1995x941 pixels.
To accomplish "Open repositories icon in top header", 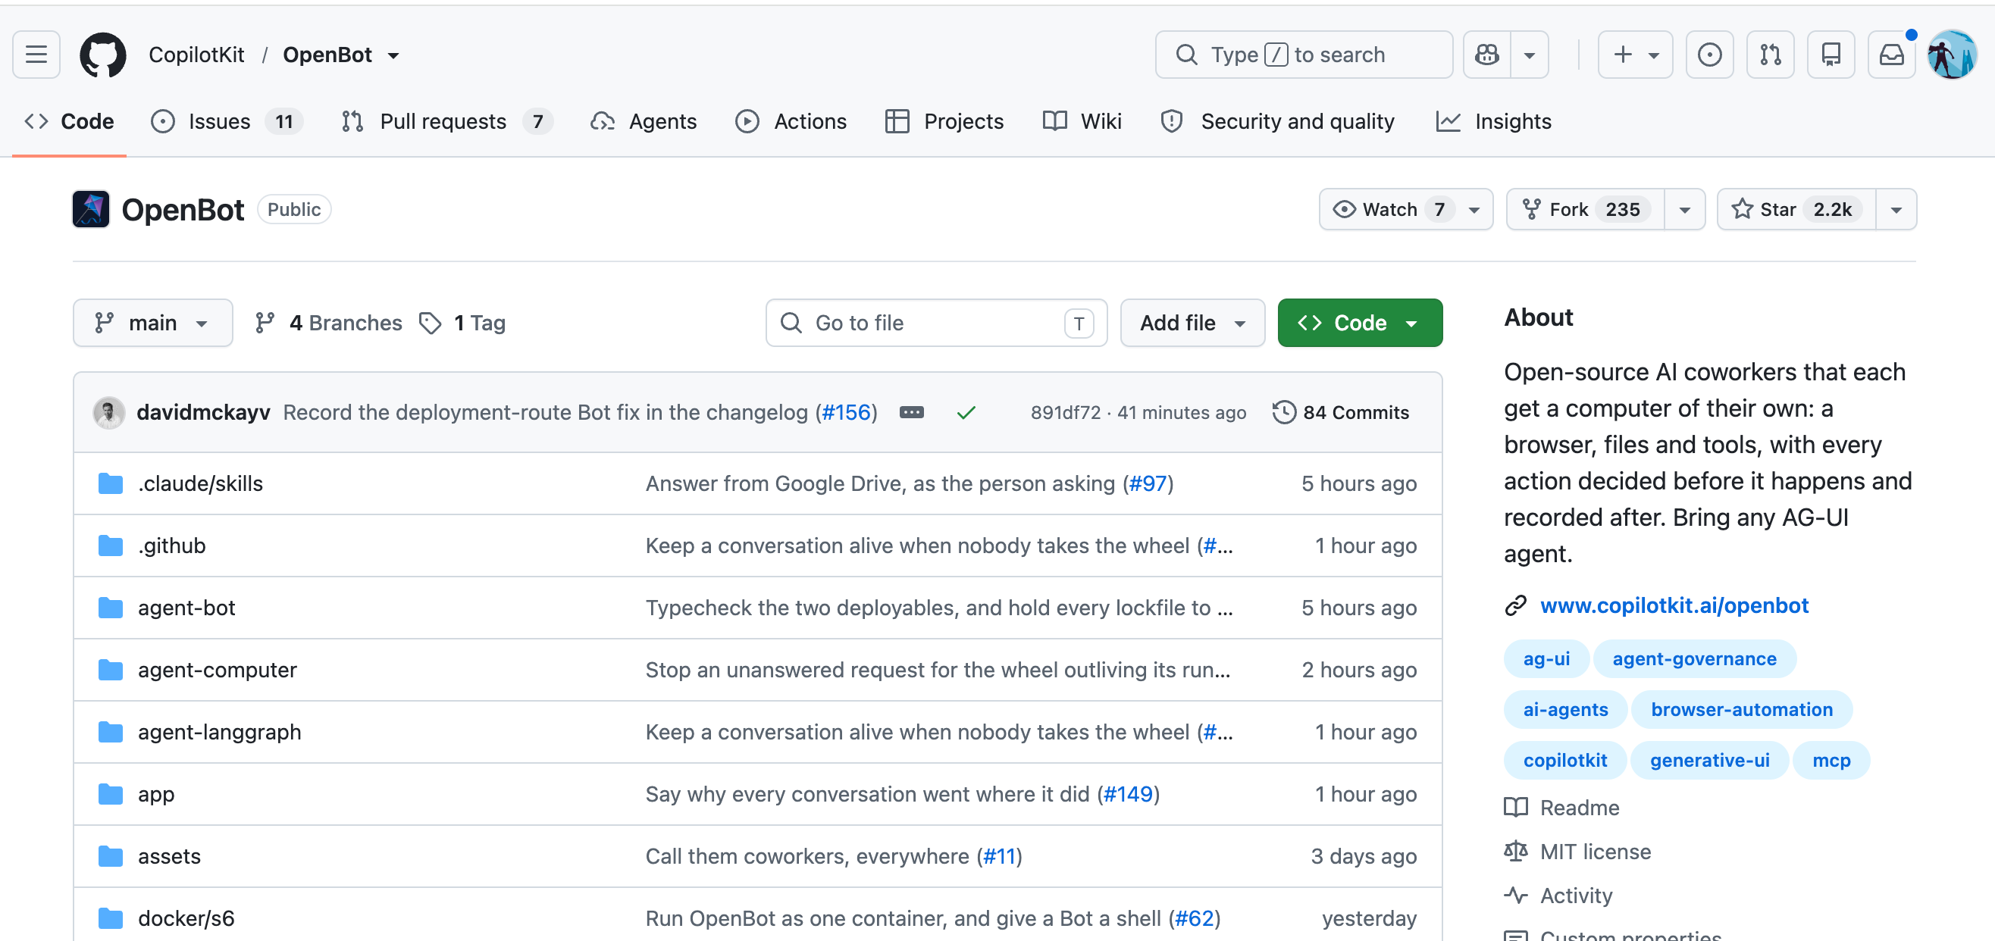I will 1831,55.
